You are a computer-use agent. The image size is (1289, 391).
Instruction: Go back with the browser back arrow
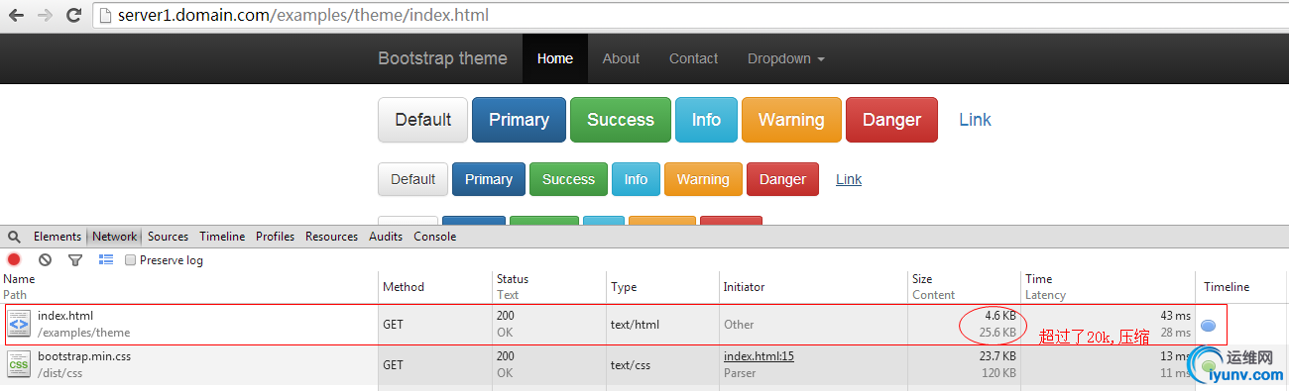click(x=17, y=16)
